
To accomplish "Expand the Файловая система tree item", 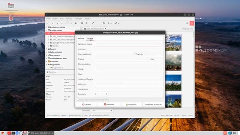I will (46, 58).
